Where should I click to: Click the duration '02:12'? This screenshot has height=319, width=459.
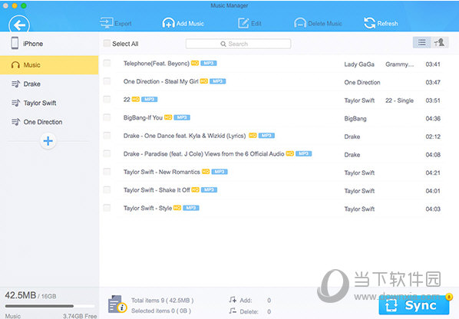click(433, 136)
